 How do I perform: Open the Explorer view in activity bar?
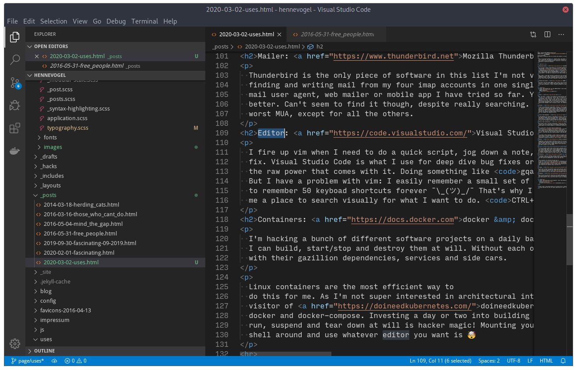click(15, 37)
